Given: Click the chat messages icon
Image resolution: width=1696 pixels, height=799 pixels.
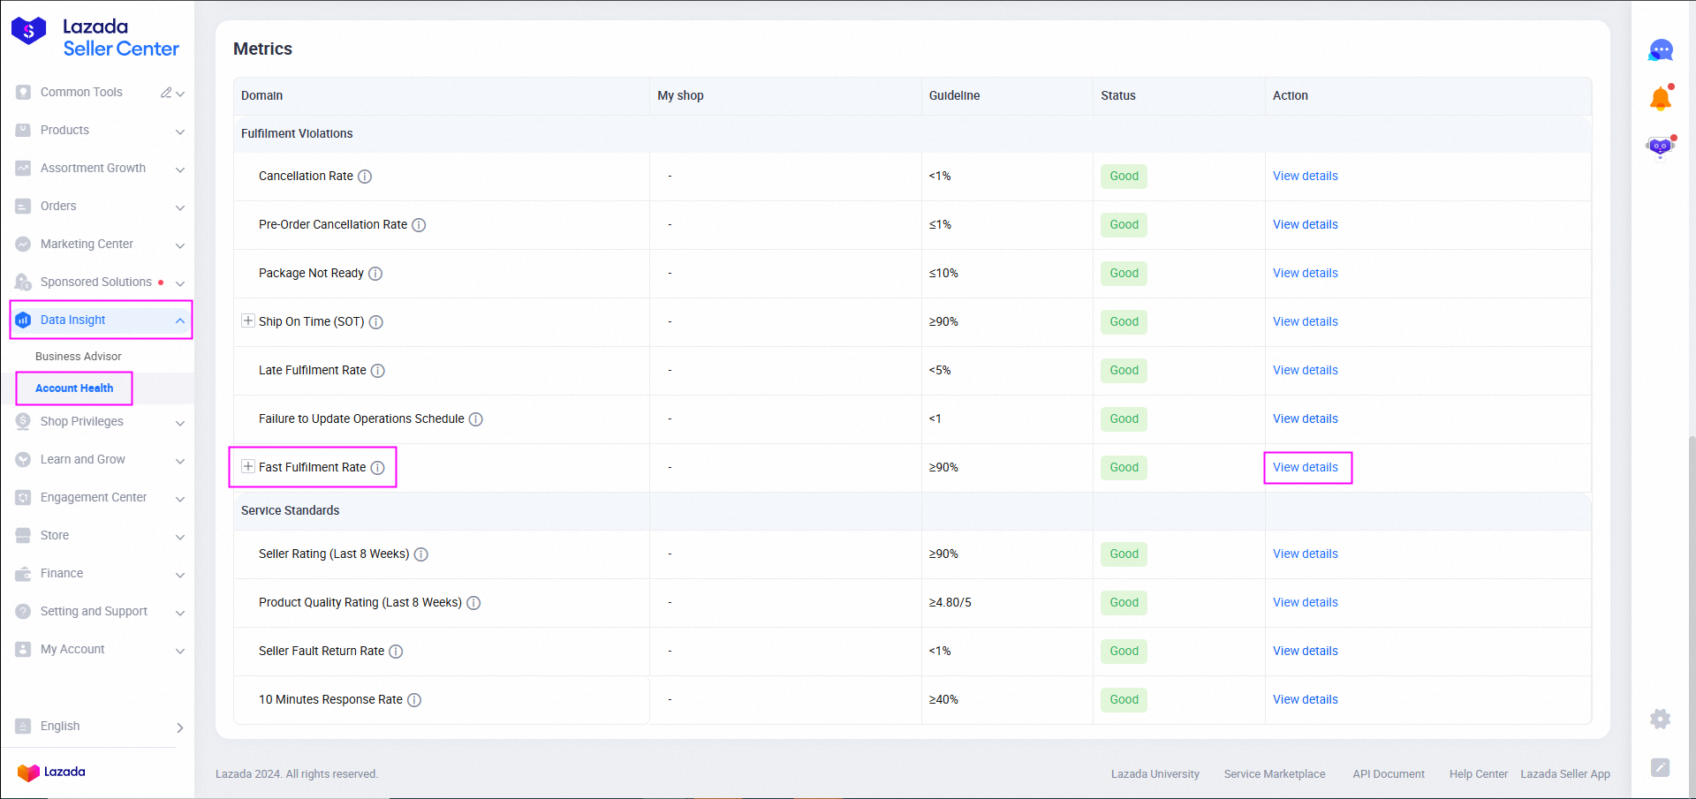Looking at the screenshot, I should tap(1660, 50).
